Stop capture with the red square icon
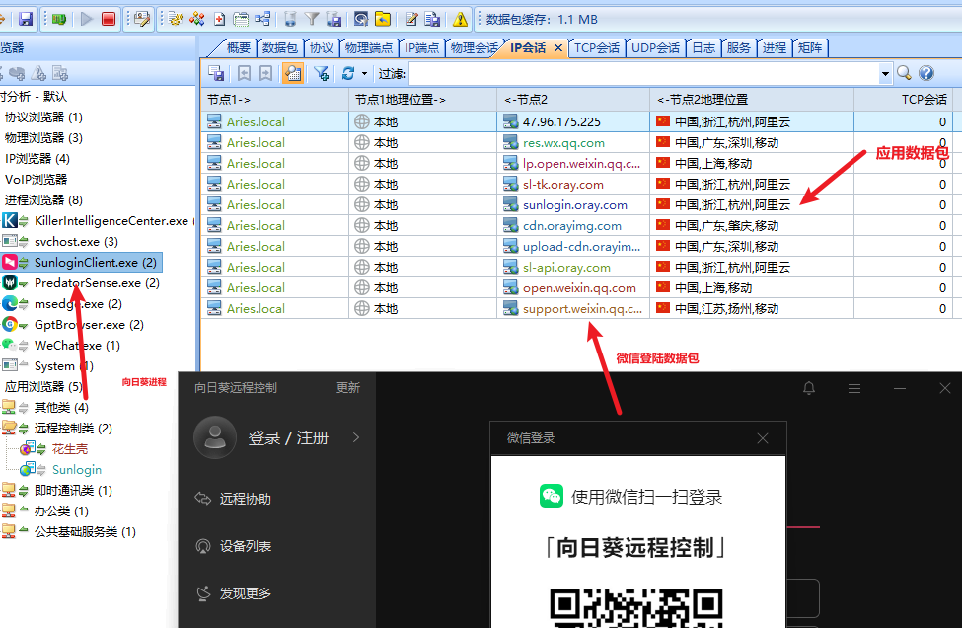 tap(109, 19)
